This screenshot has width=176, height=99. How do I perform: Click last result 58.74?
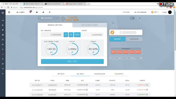[114, 52]
